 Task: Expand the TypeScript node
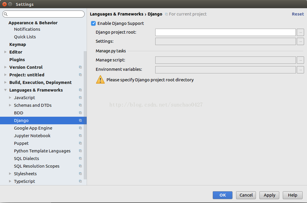(10, 181)
